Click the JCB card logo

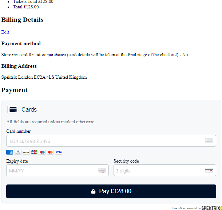34,152
